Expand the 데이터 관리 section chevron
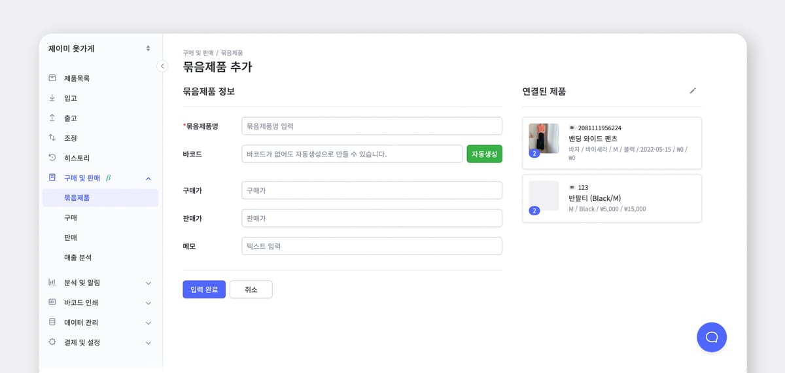The height and width of the screenshot is (373, 785). [x=148, y=323]
